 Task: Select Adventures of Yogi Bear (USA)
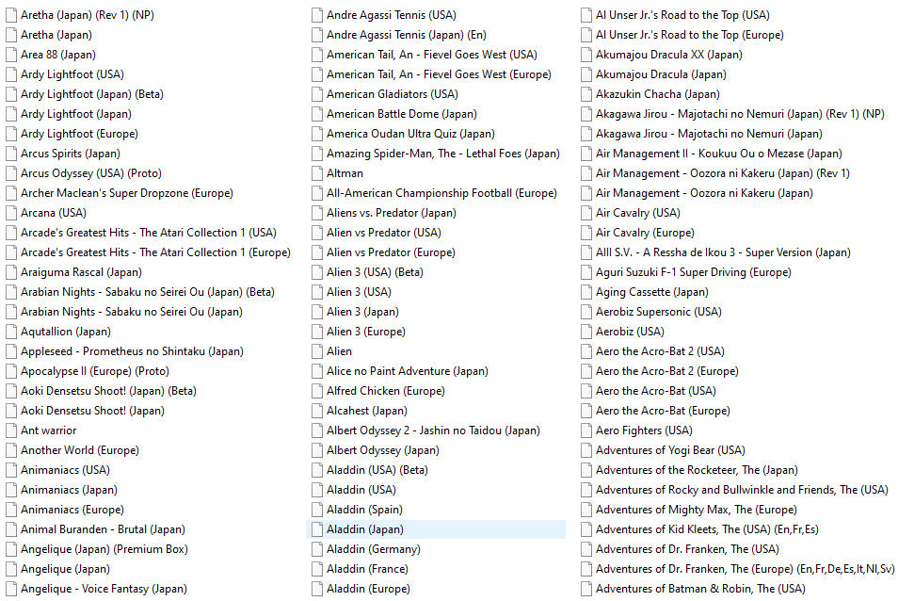[669, 450]
